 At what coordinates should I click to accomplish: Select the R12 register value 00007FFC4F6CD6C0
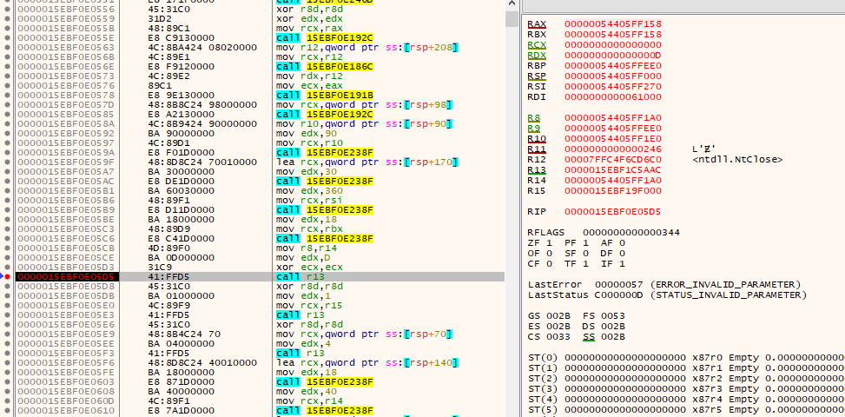613,160
